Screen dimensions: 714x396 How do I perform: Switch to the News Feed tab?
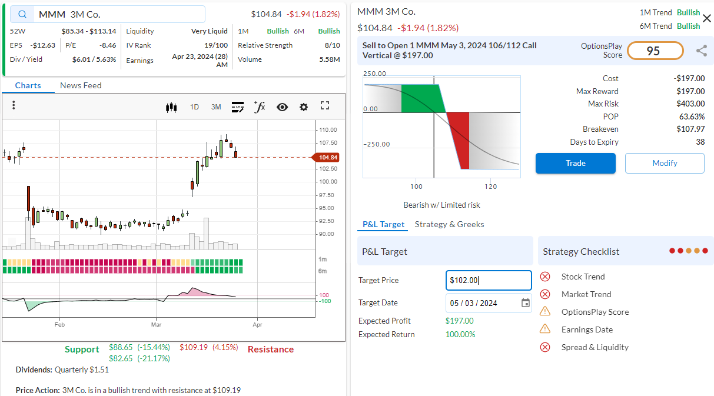click(81, 85)
